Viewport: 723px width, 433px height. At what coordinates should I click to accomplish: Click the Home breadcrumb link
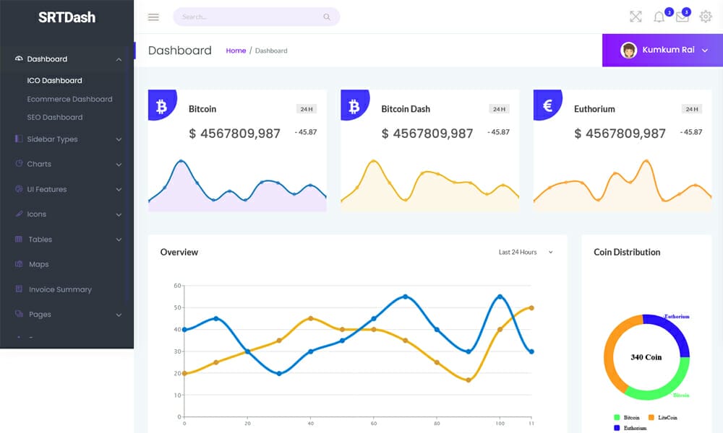[236, 51]
